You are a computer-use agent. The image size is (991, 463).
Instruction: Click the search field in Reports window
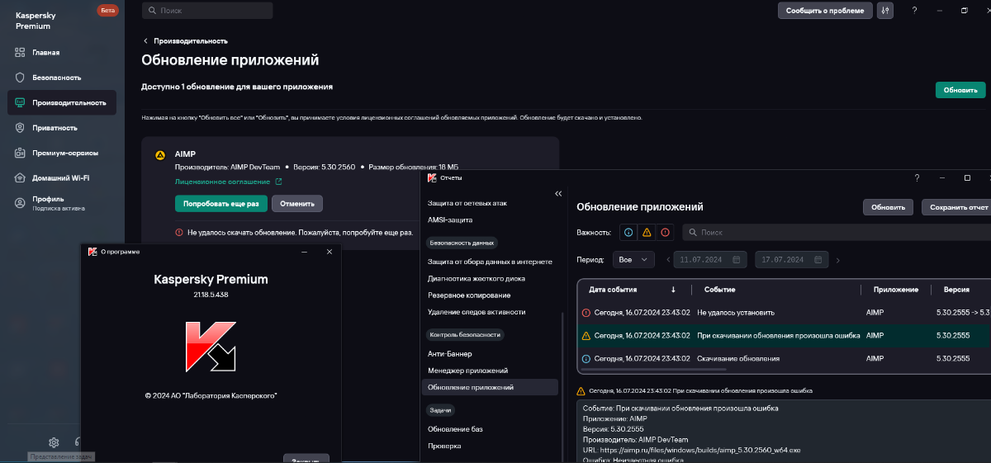tap(834, 233)
